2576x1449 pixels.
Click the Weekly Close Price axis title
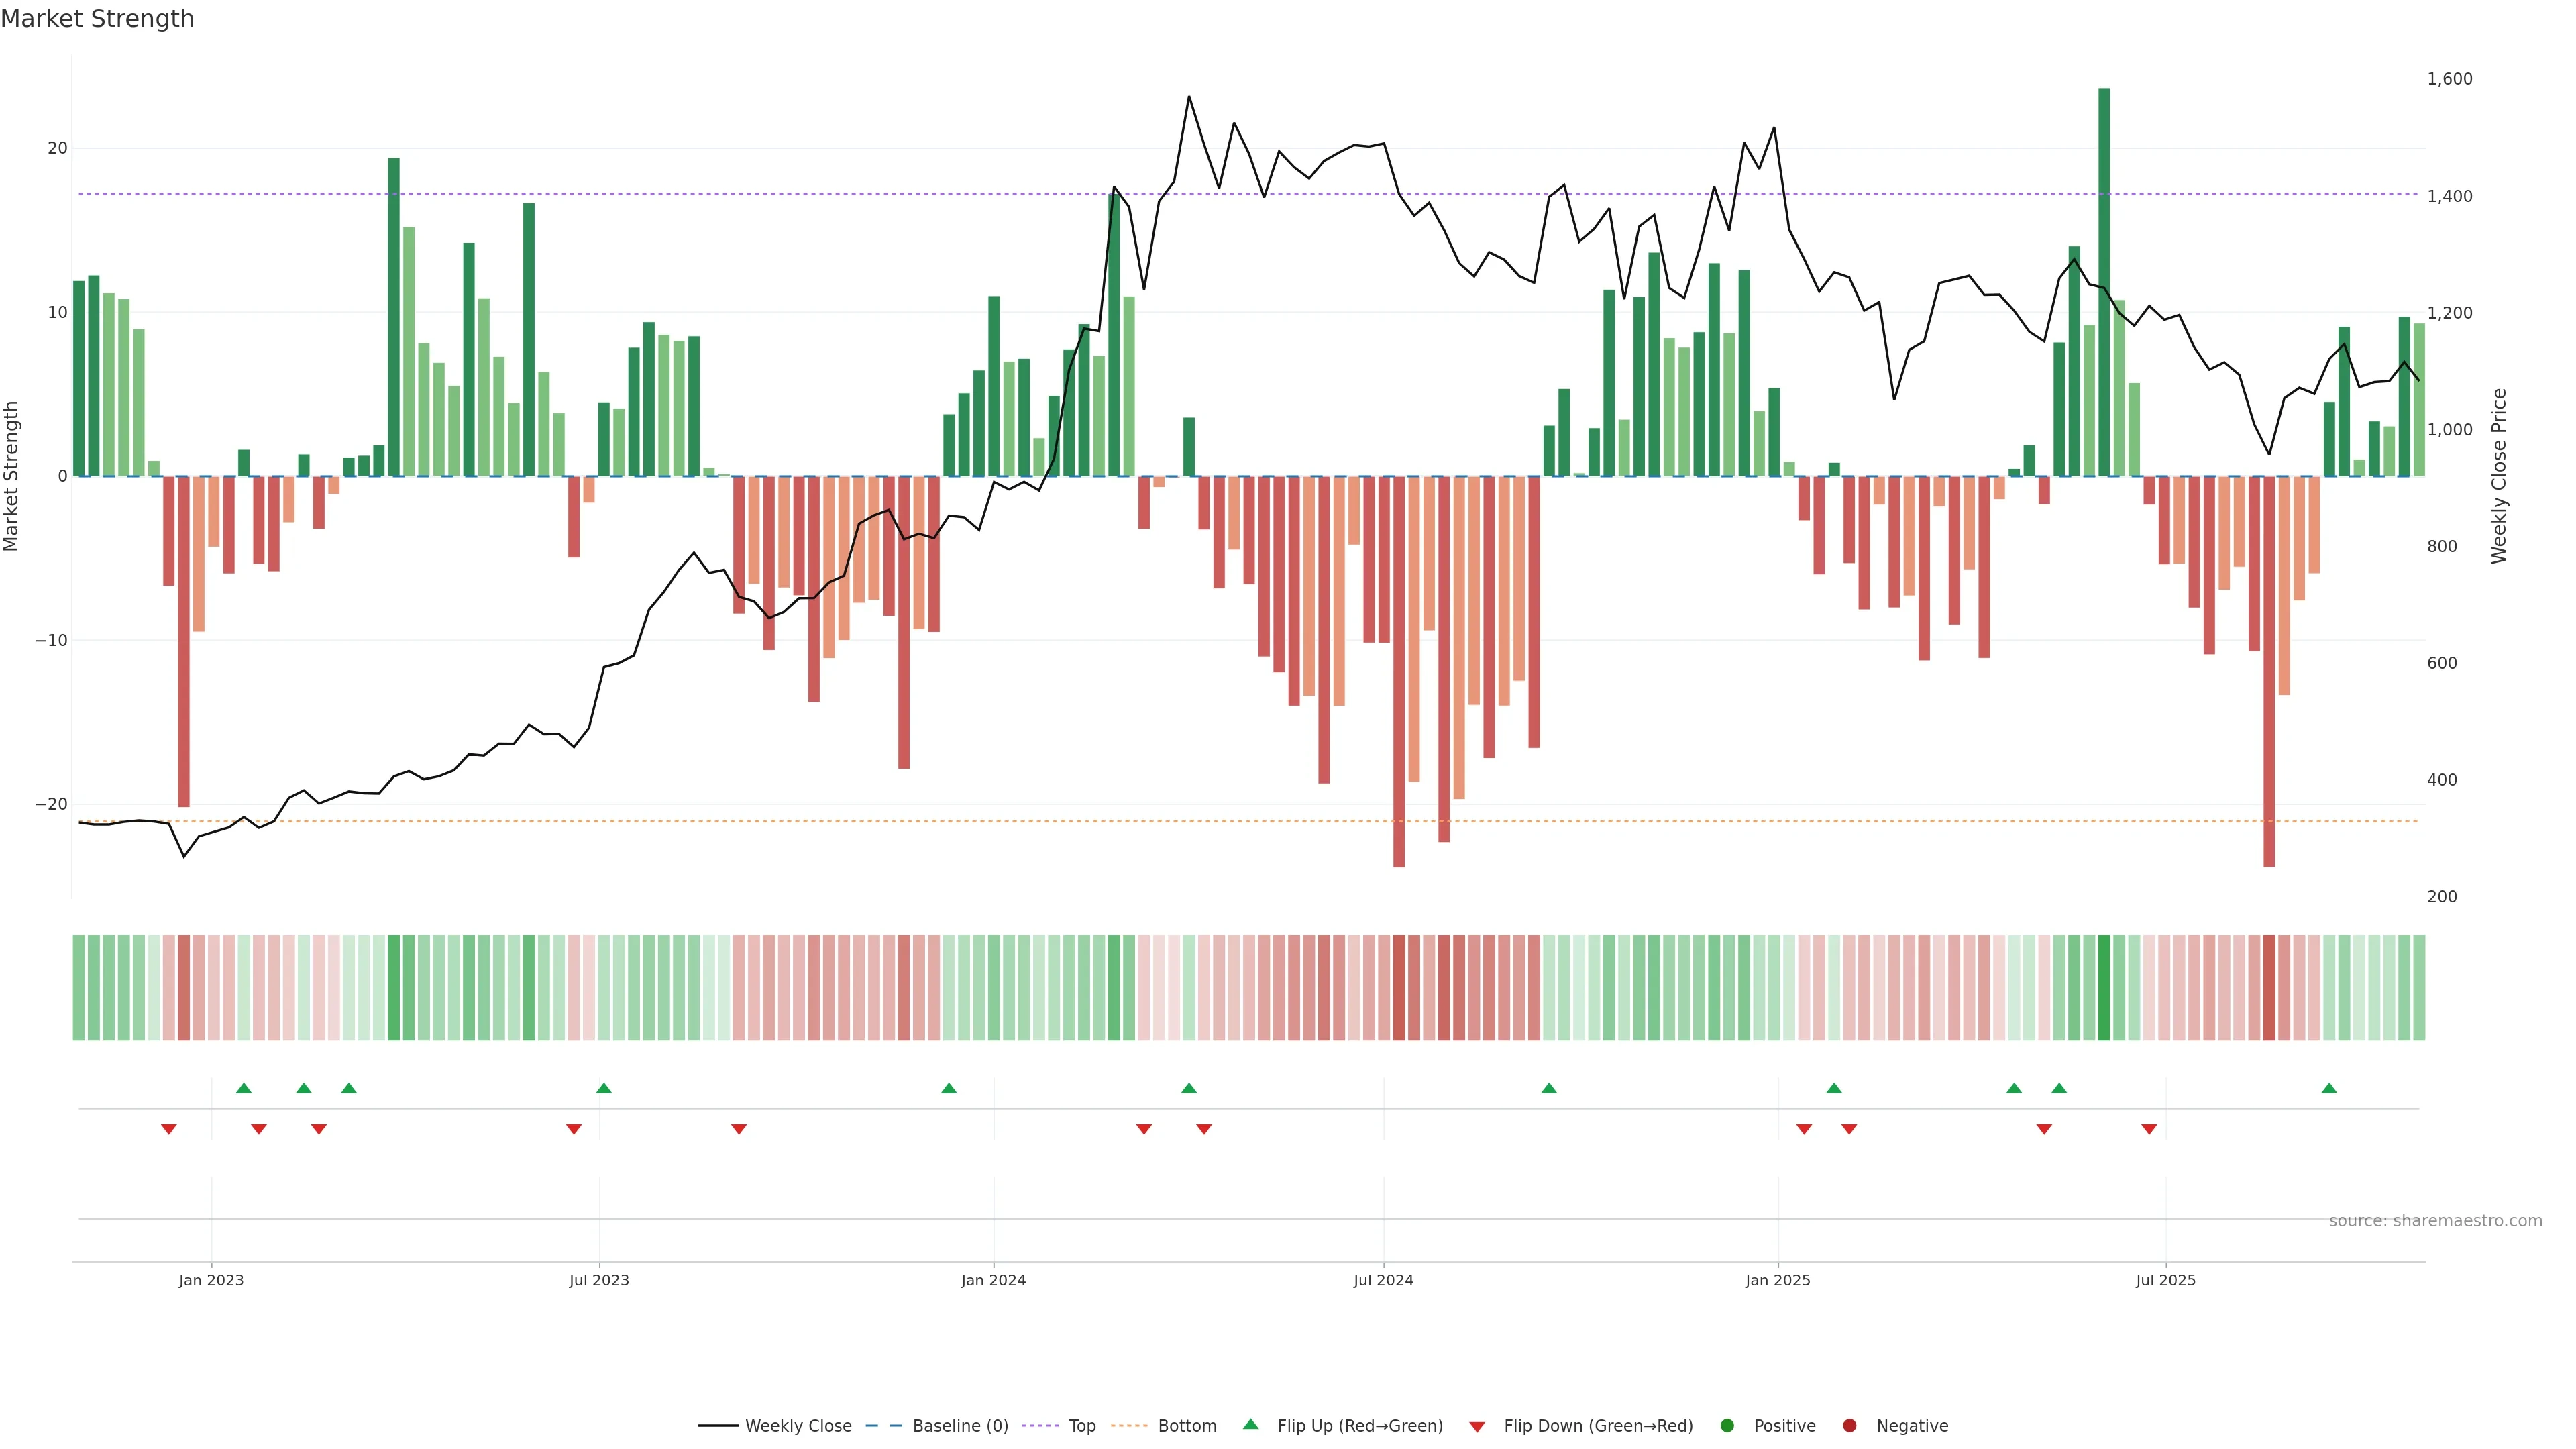(2499, 476)
